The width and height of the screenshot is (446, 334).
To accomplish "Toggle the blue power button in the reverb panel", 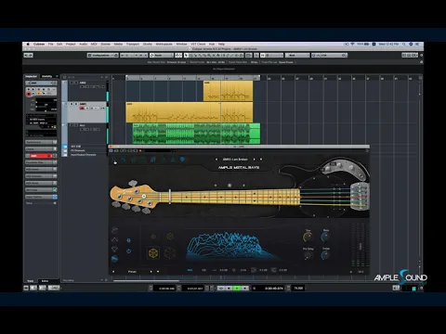I will coord(128,251).
